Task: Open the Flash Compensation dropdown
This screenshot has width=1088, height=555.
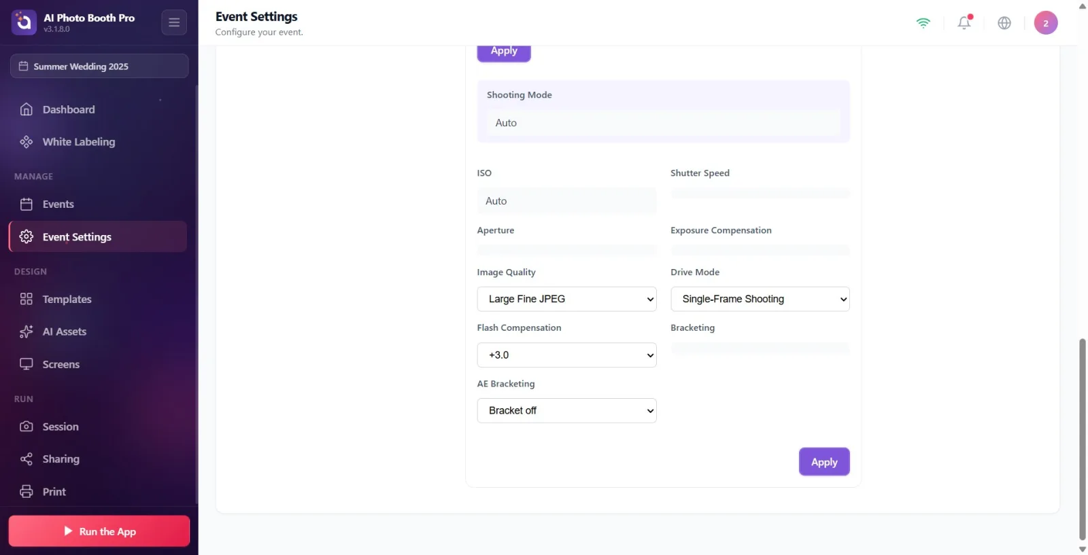Action: click(x=566, y=355)
